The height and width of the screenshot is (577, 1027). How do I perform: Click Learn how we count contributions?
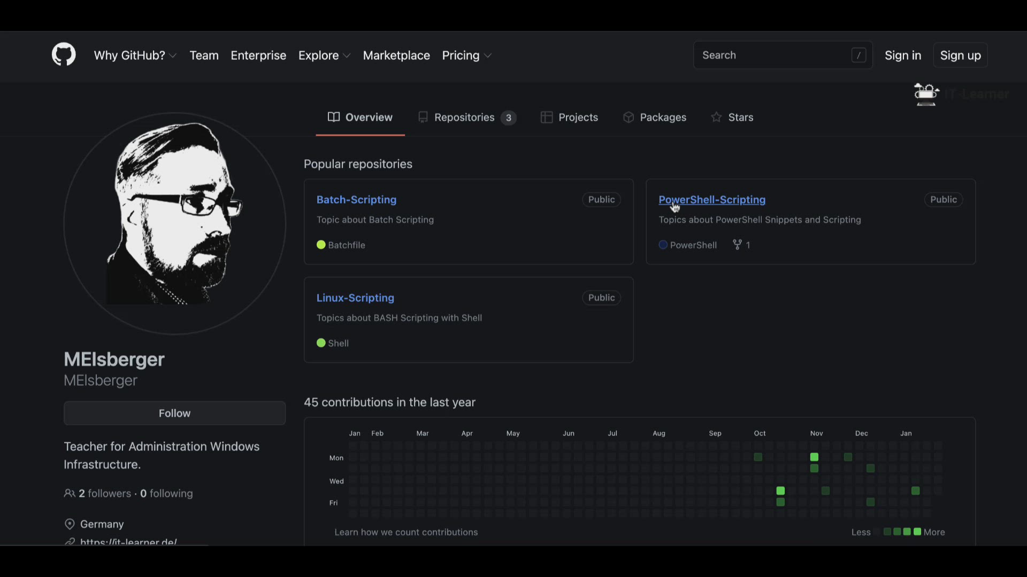point(406,532)
